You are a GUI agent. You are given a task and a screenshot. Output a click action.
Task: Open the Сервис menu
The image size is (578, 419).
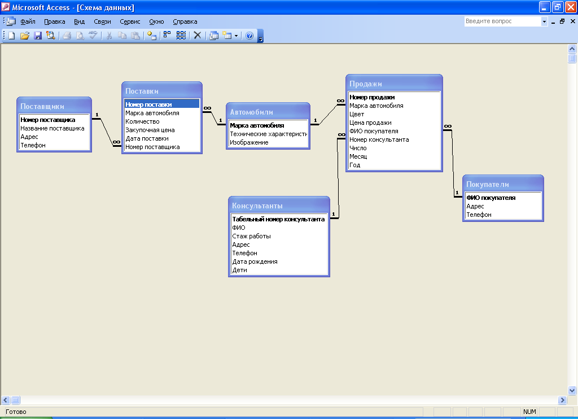pos(130,22)
